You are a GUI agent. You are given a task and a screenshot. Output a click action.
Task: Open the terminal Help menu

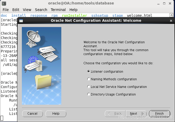tap(73, 10)
